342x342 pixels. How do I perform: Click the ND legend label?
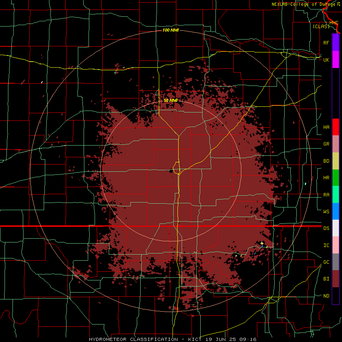click(326, 296)
